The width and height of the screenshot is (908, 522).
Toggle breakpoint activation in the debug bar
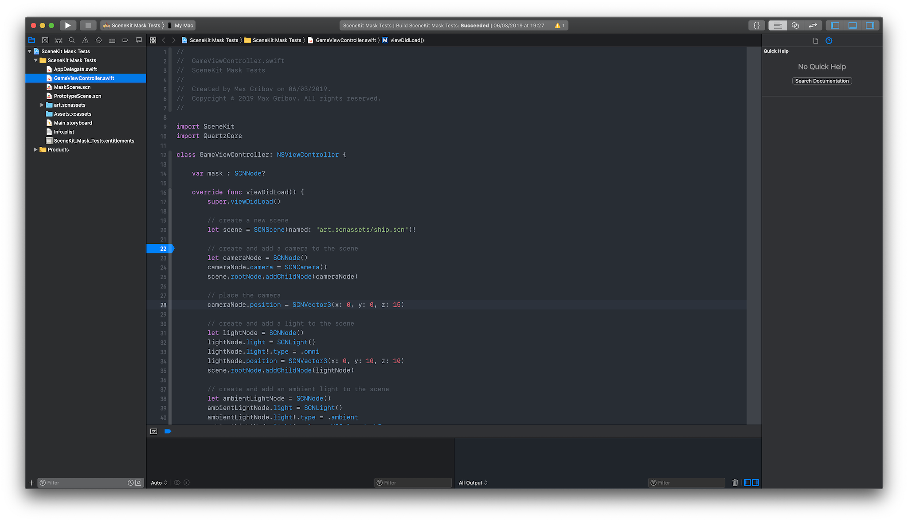click(x=168, y=431)
